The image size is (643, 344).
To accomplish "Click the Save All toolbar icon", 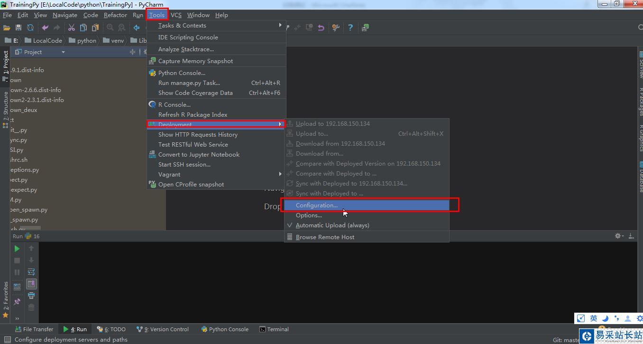I will [x=18, y=28].
